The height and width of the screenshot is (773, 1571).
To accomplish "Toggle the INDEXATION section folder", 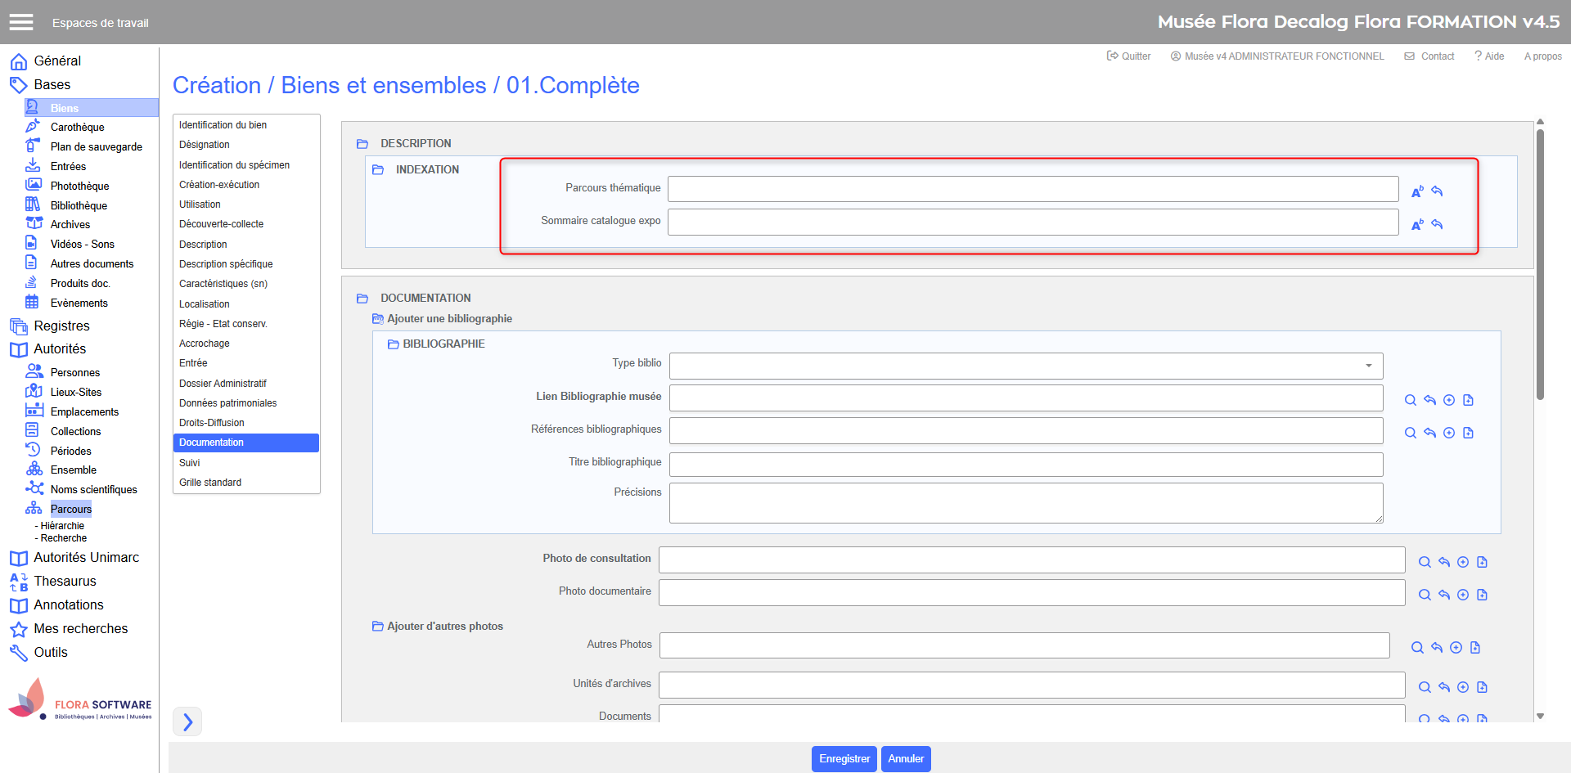I will [x=378, y=170].
